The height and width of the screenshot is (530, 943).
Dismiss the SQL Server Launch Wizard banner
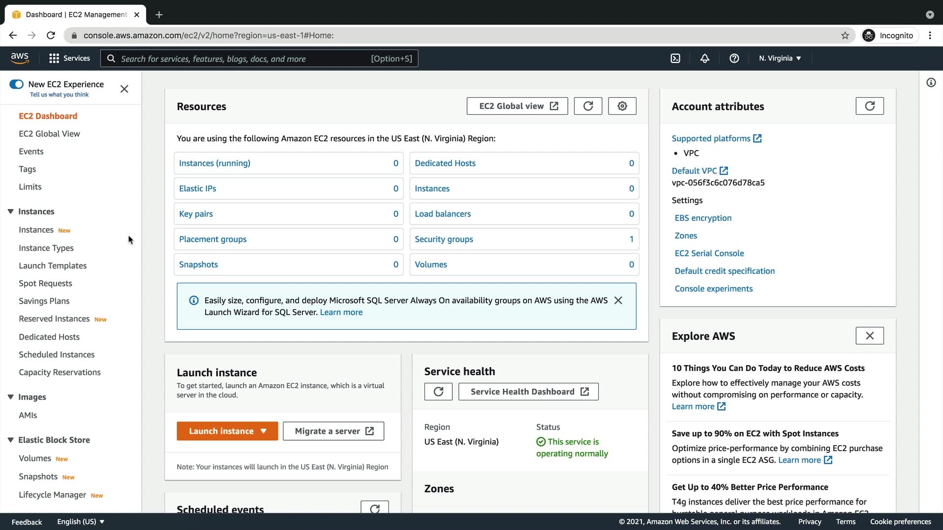[x=618, y=300]
